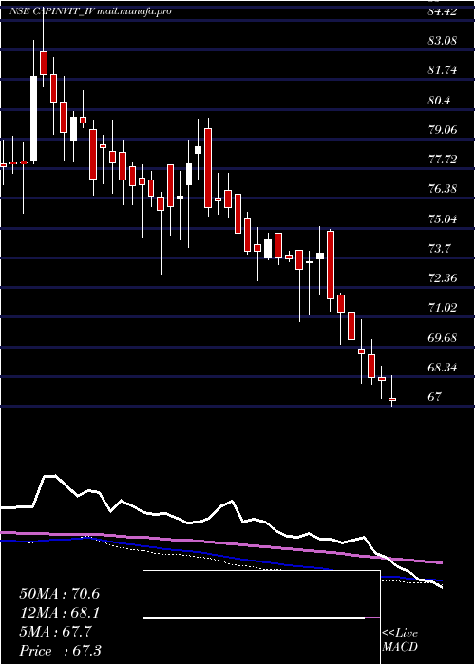Click the 76.38 price axis label

(443, 189)
